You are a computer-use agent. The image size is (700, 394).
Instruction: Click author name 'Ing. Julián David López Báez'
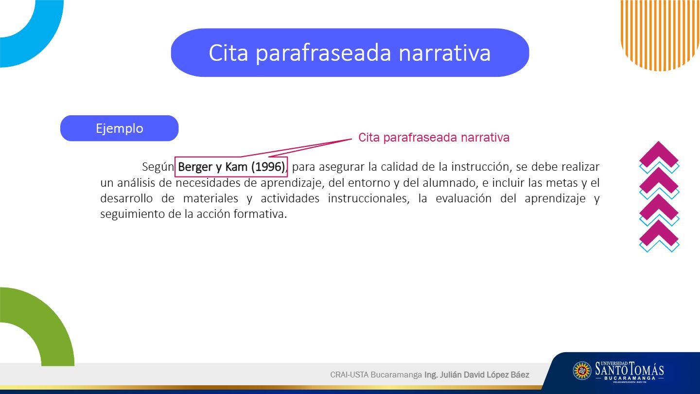click(477, 375)
